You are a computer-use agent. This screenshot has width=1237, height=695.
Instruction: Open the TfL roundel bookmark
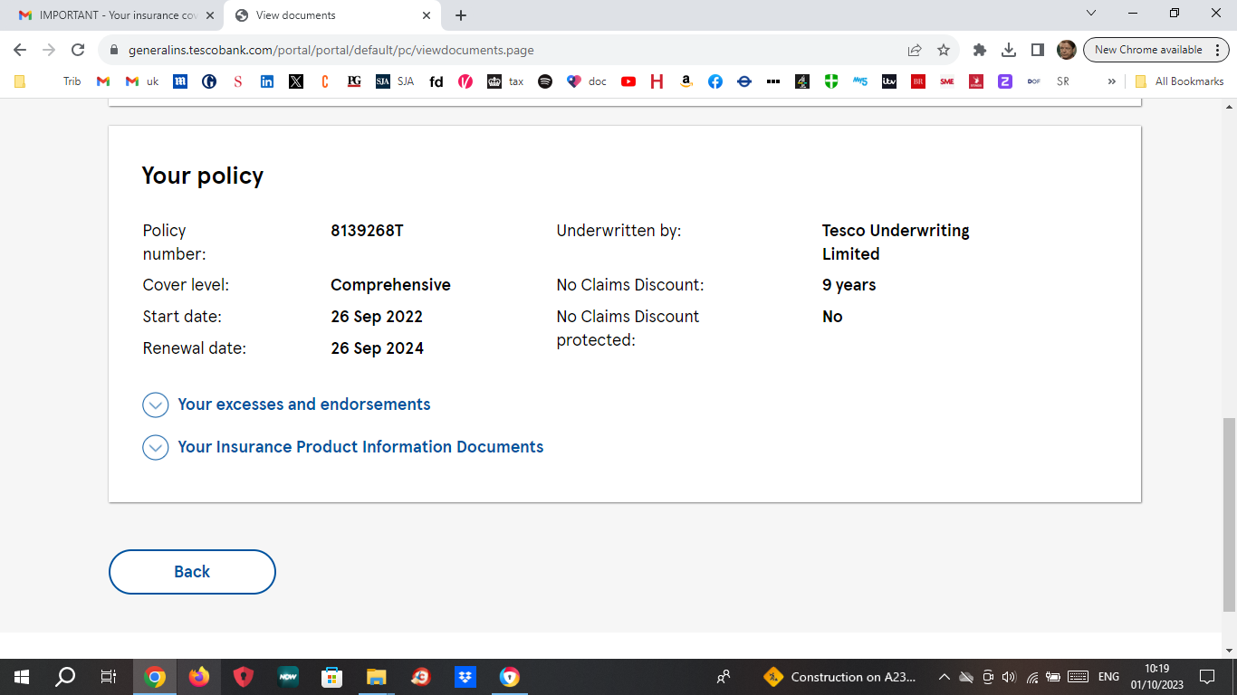point(744,81)
